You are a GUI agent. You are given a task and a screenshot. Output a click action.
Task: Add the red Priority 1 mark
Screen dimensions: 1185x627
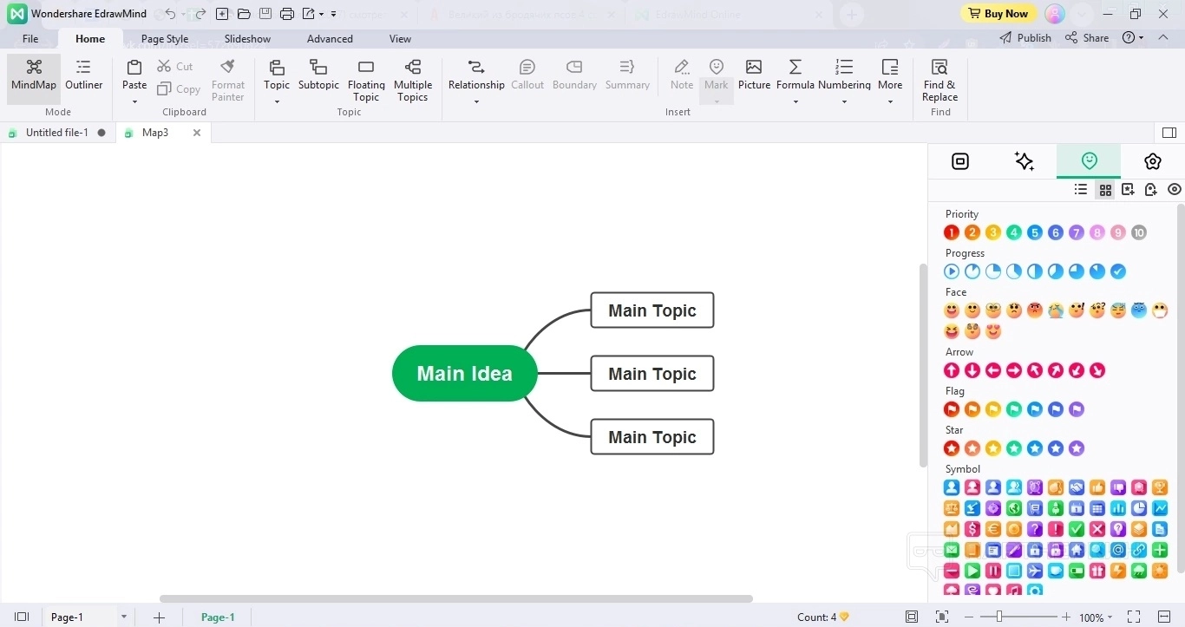pos(952,232)
